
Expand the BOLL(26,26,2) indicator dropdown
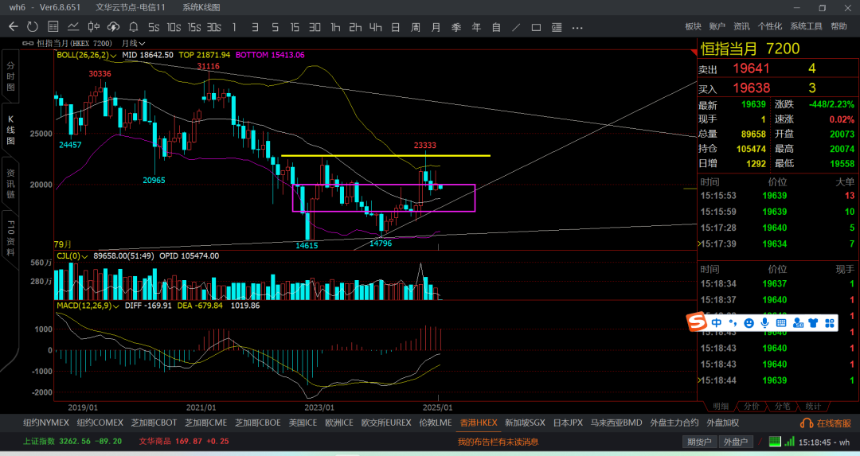87,55
